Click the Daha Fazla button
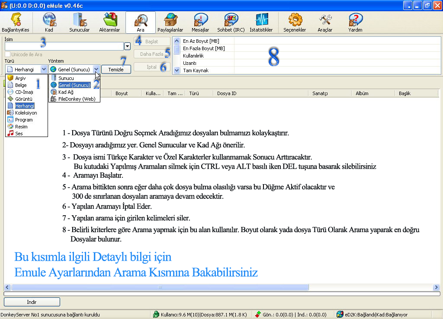 (152, 54)
